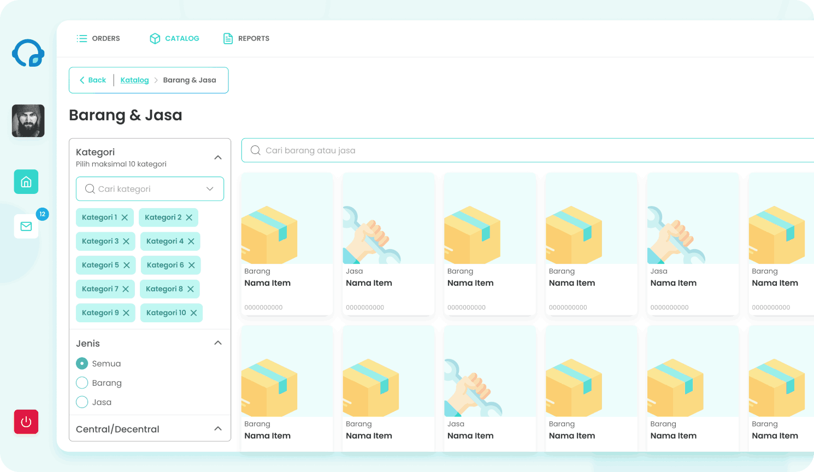
Task: Click the Catalog box icon
Action: coord(155,38)
